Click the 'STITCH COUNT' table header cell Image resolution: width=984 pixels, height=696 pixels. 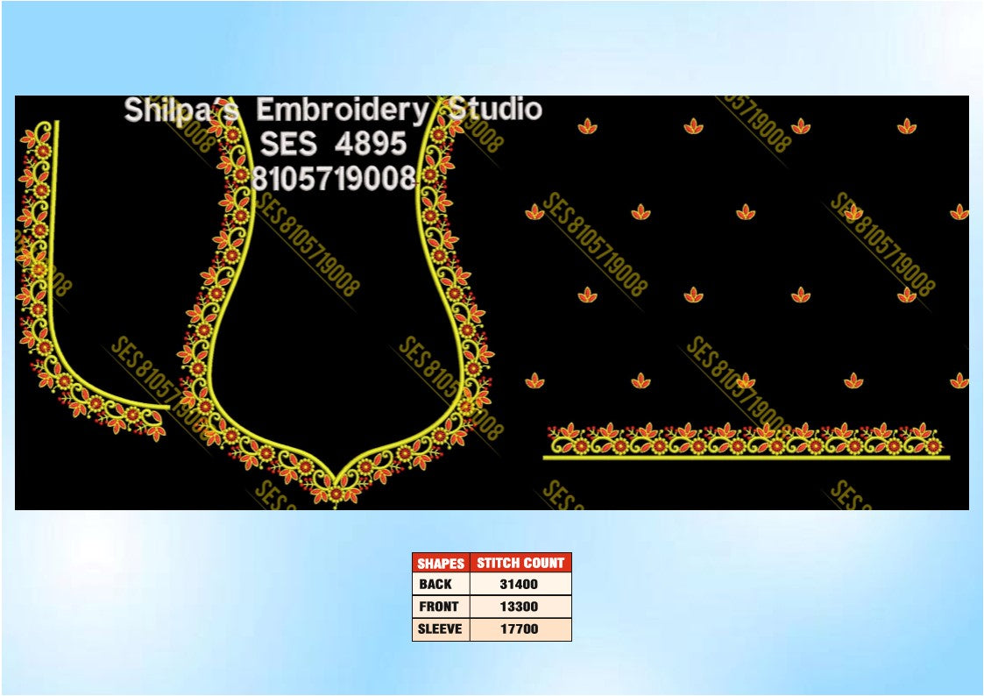point(520,563)
